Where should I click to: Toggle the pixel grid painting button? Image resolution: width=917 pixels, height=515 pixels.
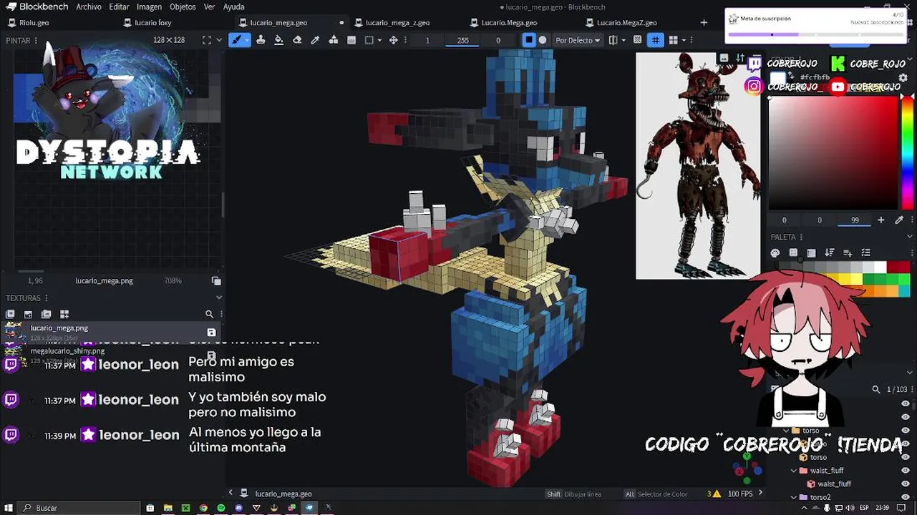pos(656,40)
